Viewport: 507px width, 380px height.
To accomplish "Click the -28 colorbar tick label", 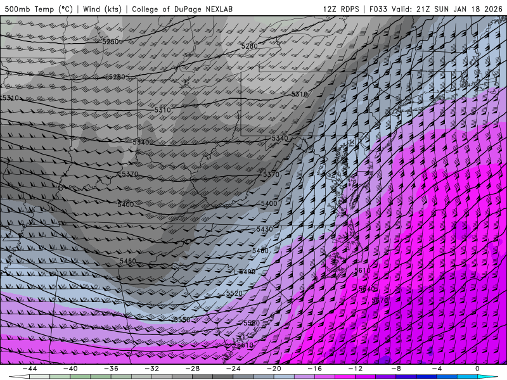I will point(193,369).
